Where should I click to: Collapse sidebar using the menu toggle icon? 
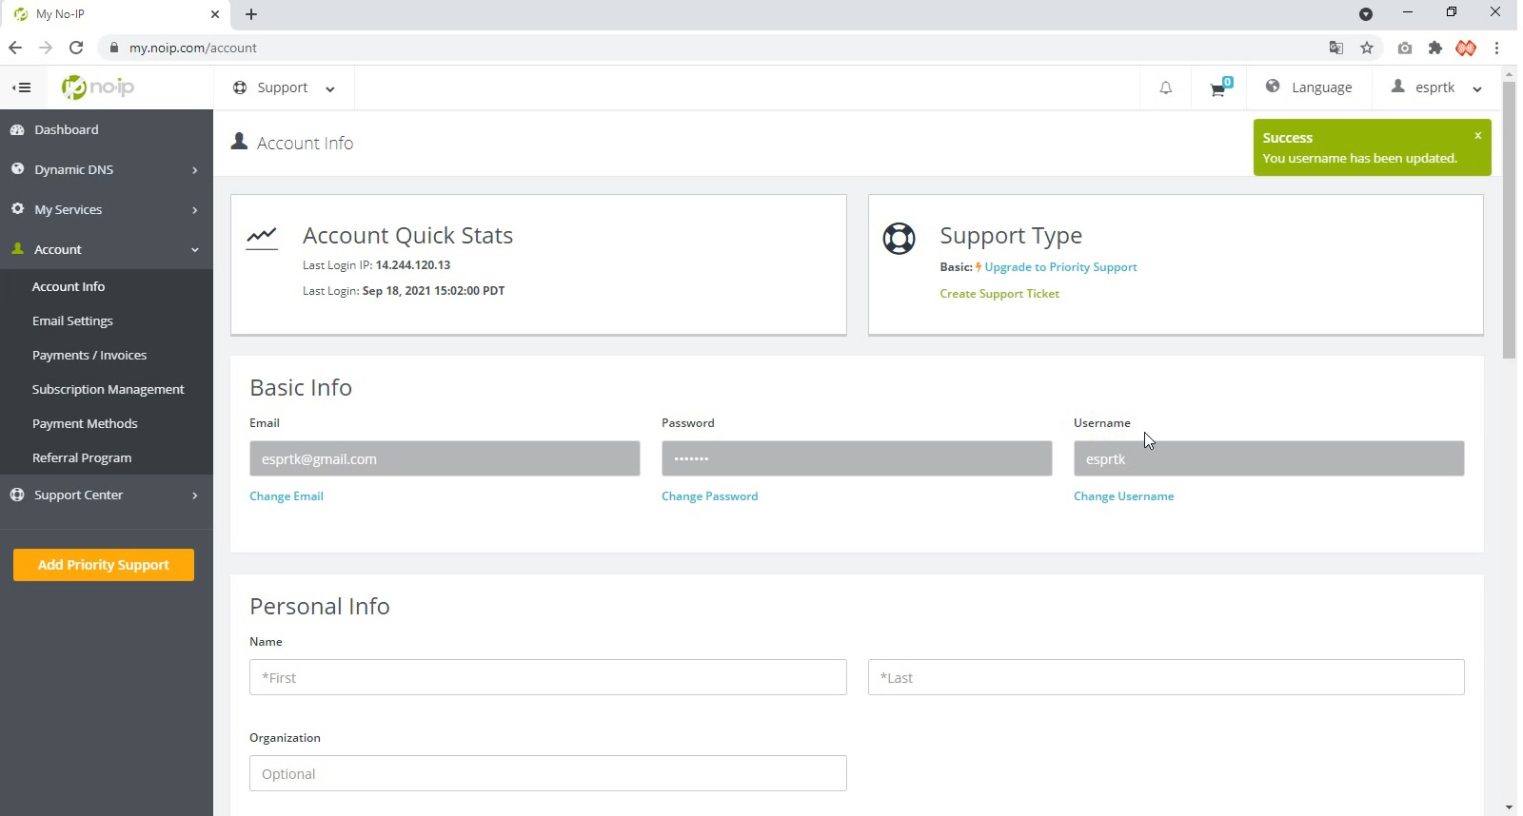[x=22, y=87]
